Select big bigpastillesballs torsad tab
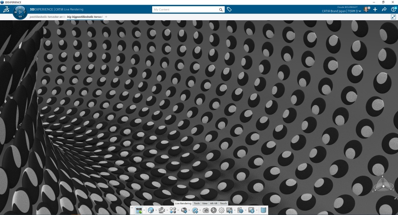 pyautogui.click(x=85, y=17)
